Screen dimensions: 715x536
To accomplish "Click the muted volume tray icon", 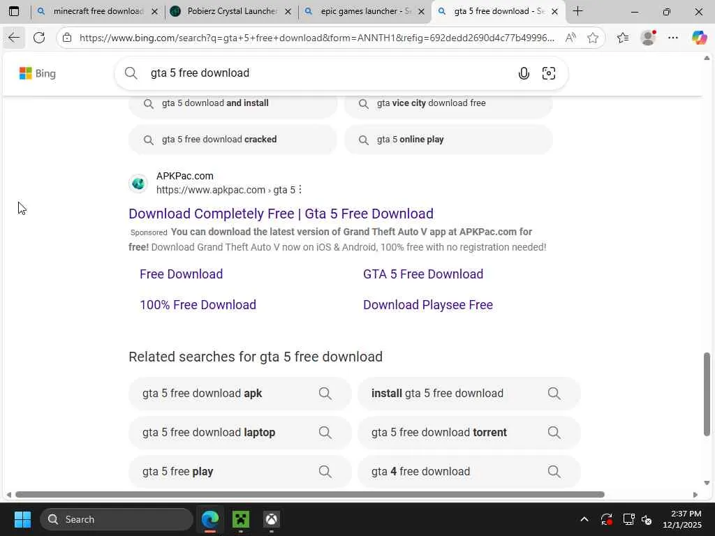I will (647, 519).
